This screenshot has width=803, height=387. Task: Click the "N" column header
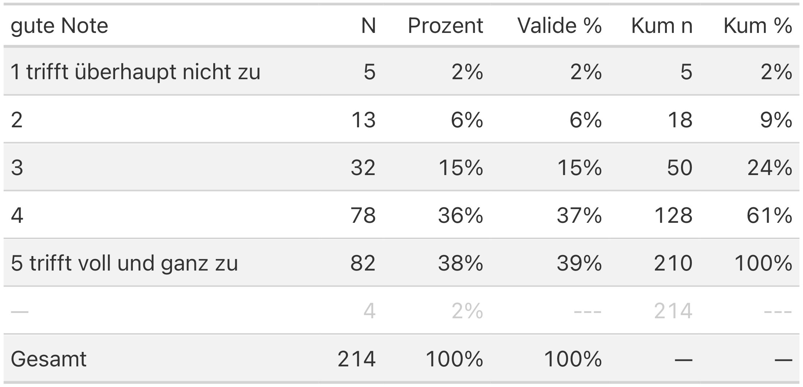368,26
